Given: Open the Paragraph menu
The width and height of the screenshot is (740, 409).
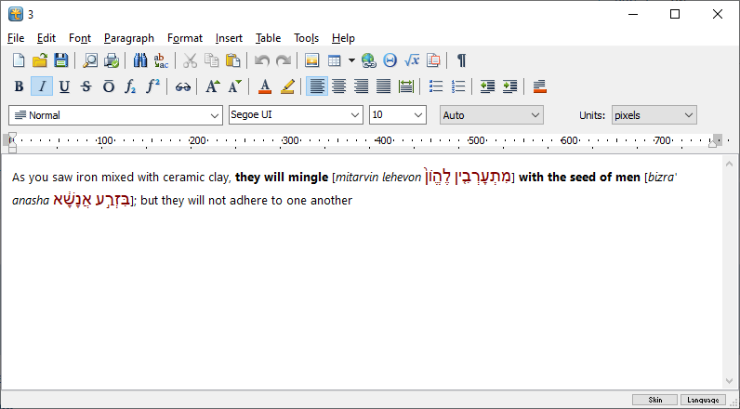Looking at the screenshot, I should pos(129,38).
